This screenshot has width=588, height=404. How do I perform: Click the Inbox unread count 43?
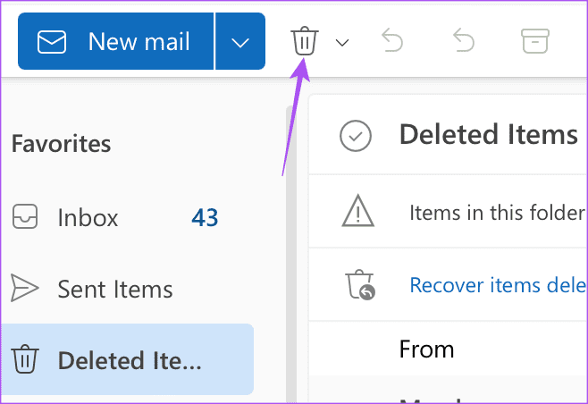[205, 217]
